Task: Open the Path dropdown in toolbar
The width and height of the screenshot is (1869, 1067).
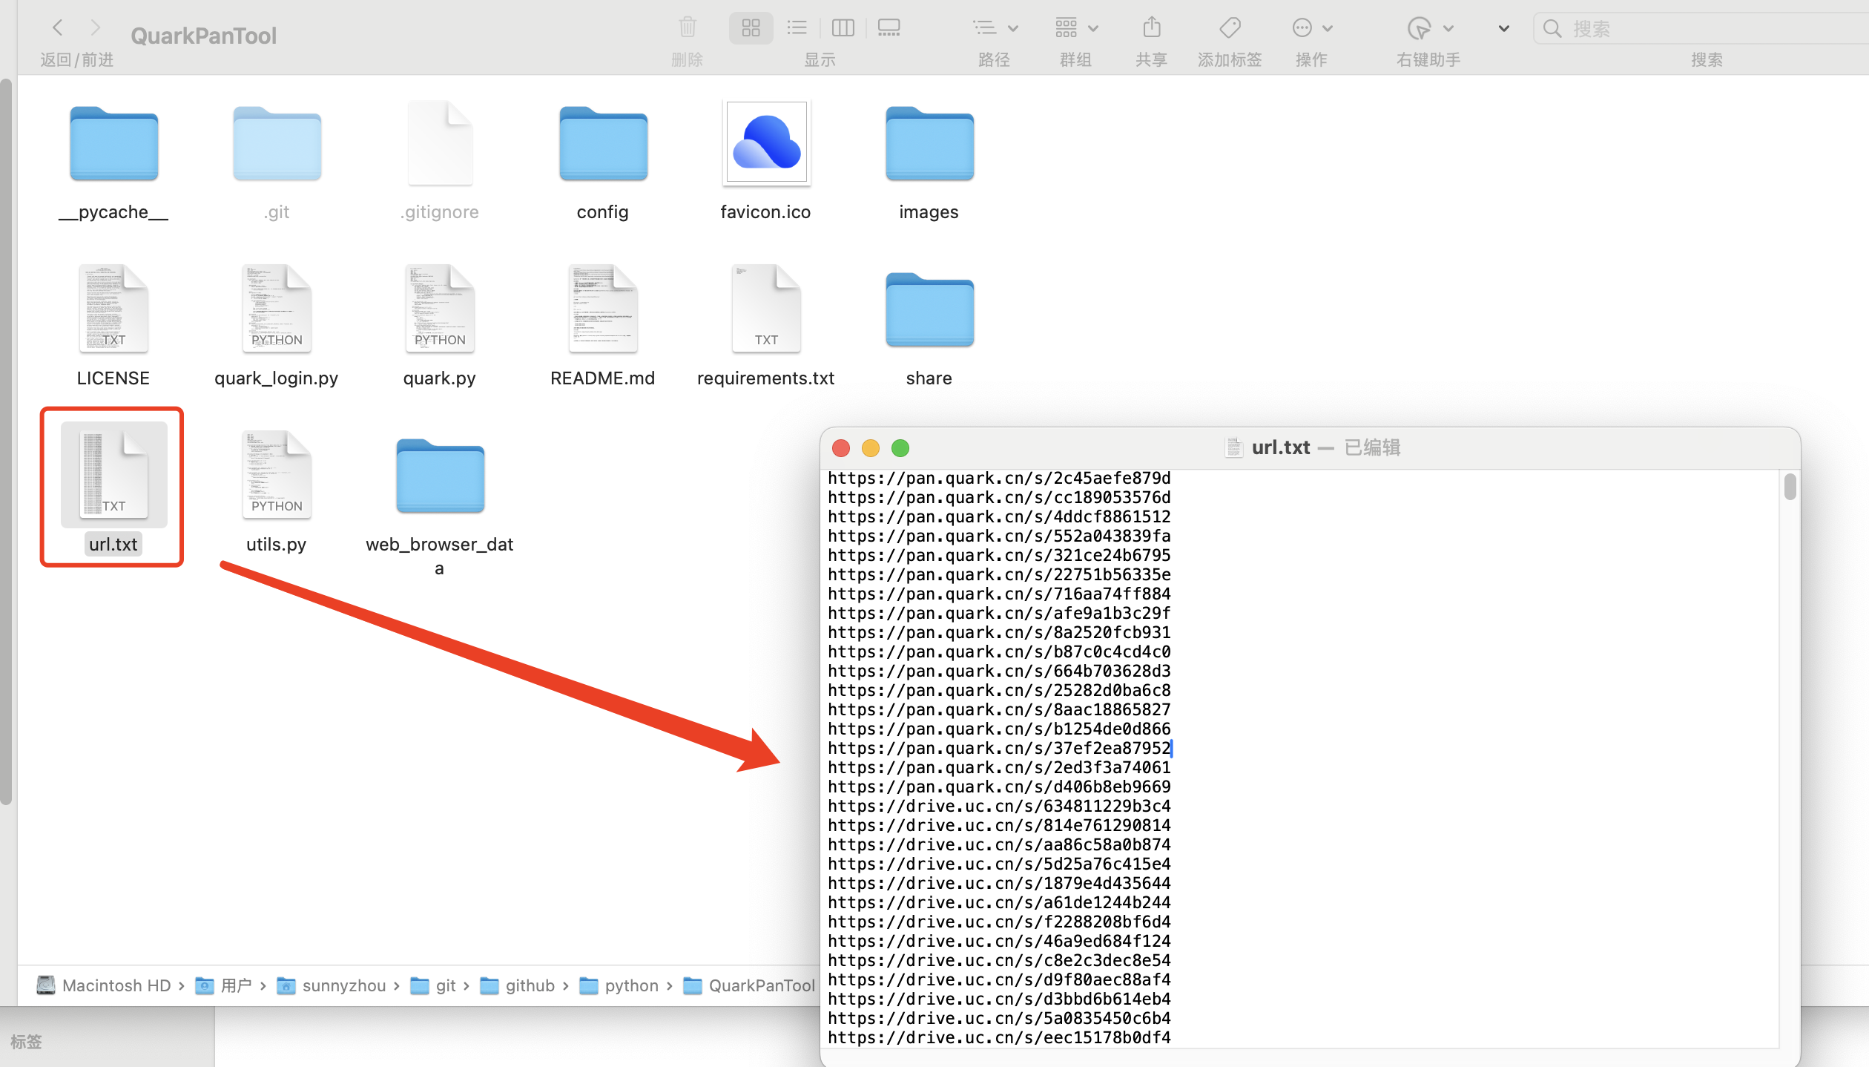Action: [995, 28]
